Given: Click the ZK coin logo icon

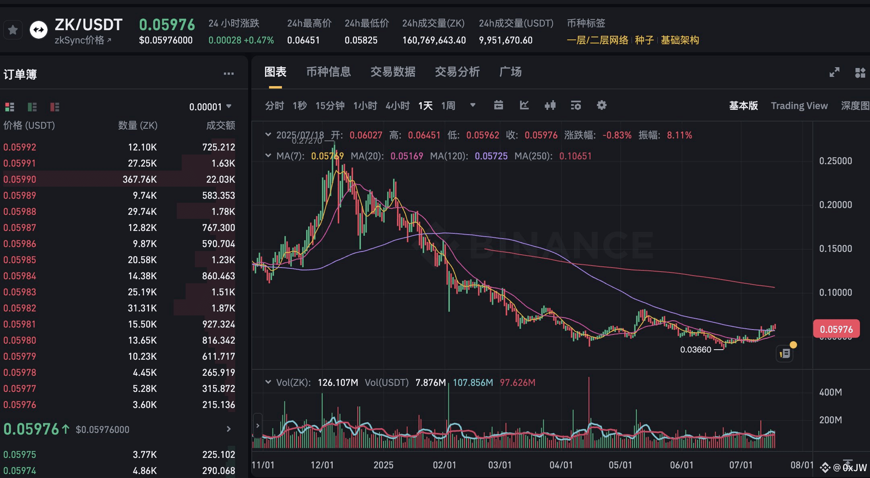Looking at the screenshot, I should pos(39,30).
